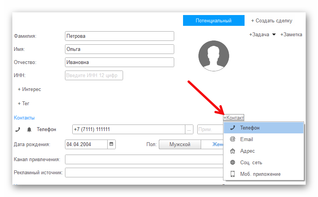Open the +Контакт dropdown menu
318x197 pixels.
coord(234,118)
